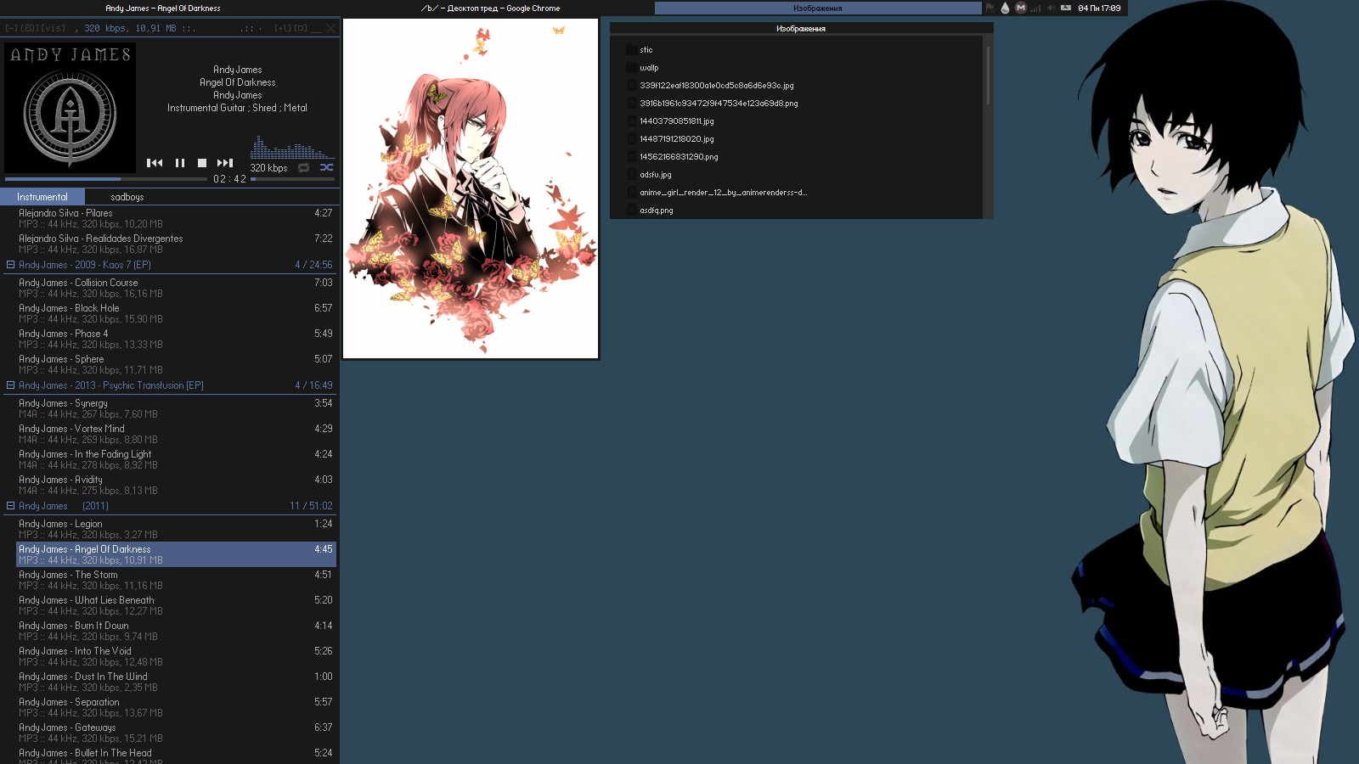Screen dimensions: 1359x764
Task: Click the [-] button in player header
Action: tap(11, 28)
